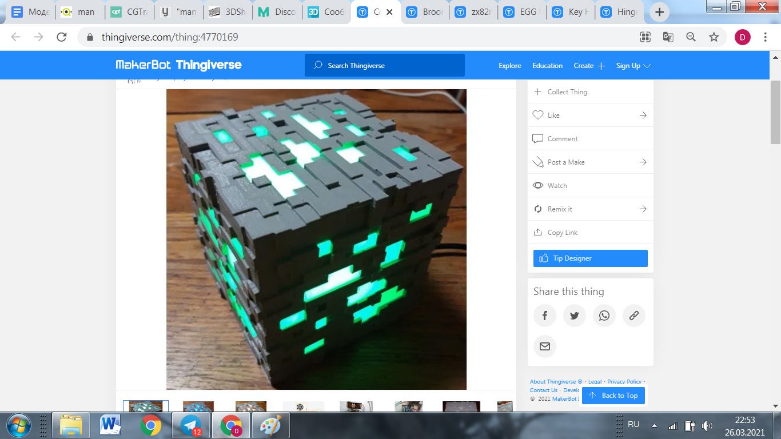Switch to the CGTra browser tab
Viewport: 781px width, 439px height.
point(129,12)
